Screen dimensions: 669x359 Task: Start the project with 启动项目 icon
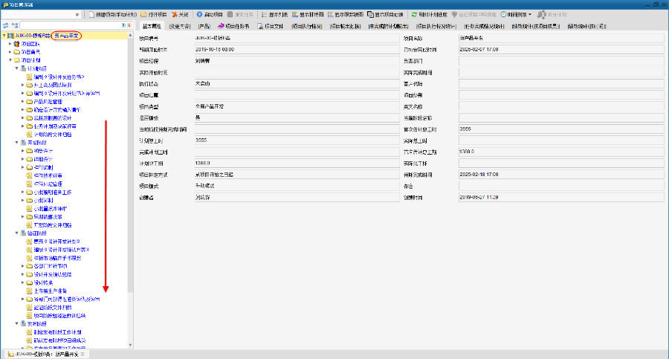point(200,15)
